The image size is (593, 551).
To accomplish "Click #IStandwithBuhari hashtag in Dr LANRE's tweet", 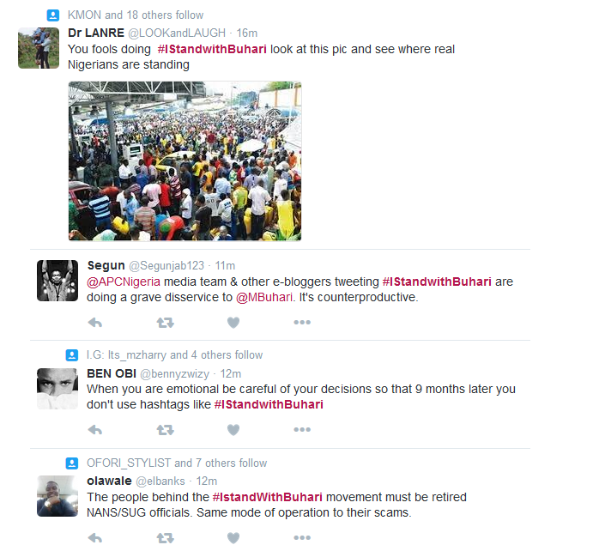I will 212,49.
